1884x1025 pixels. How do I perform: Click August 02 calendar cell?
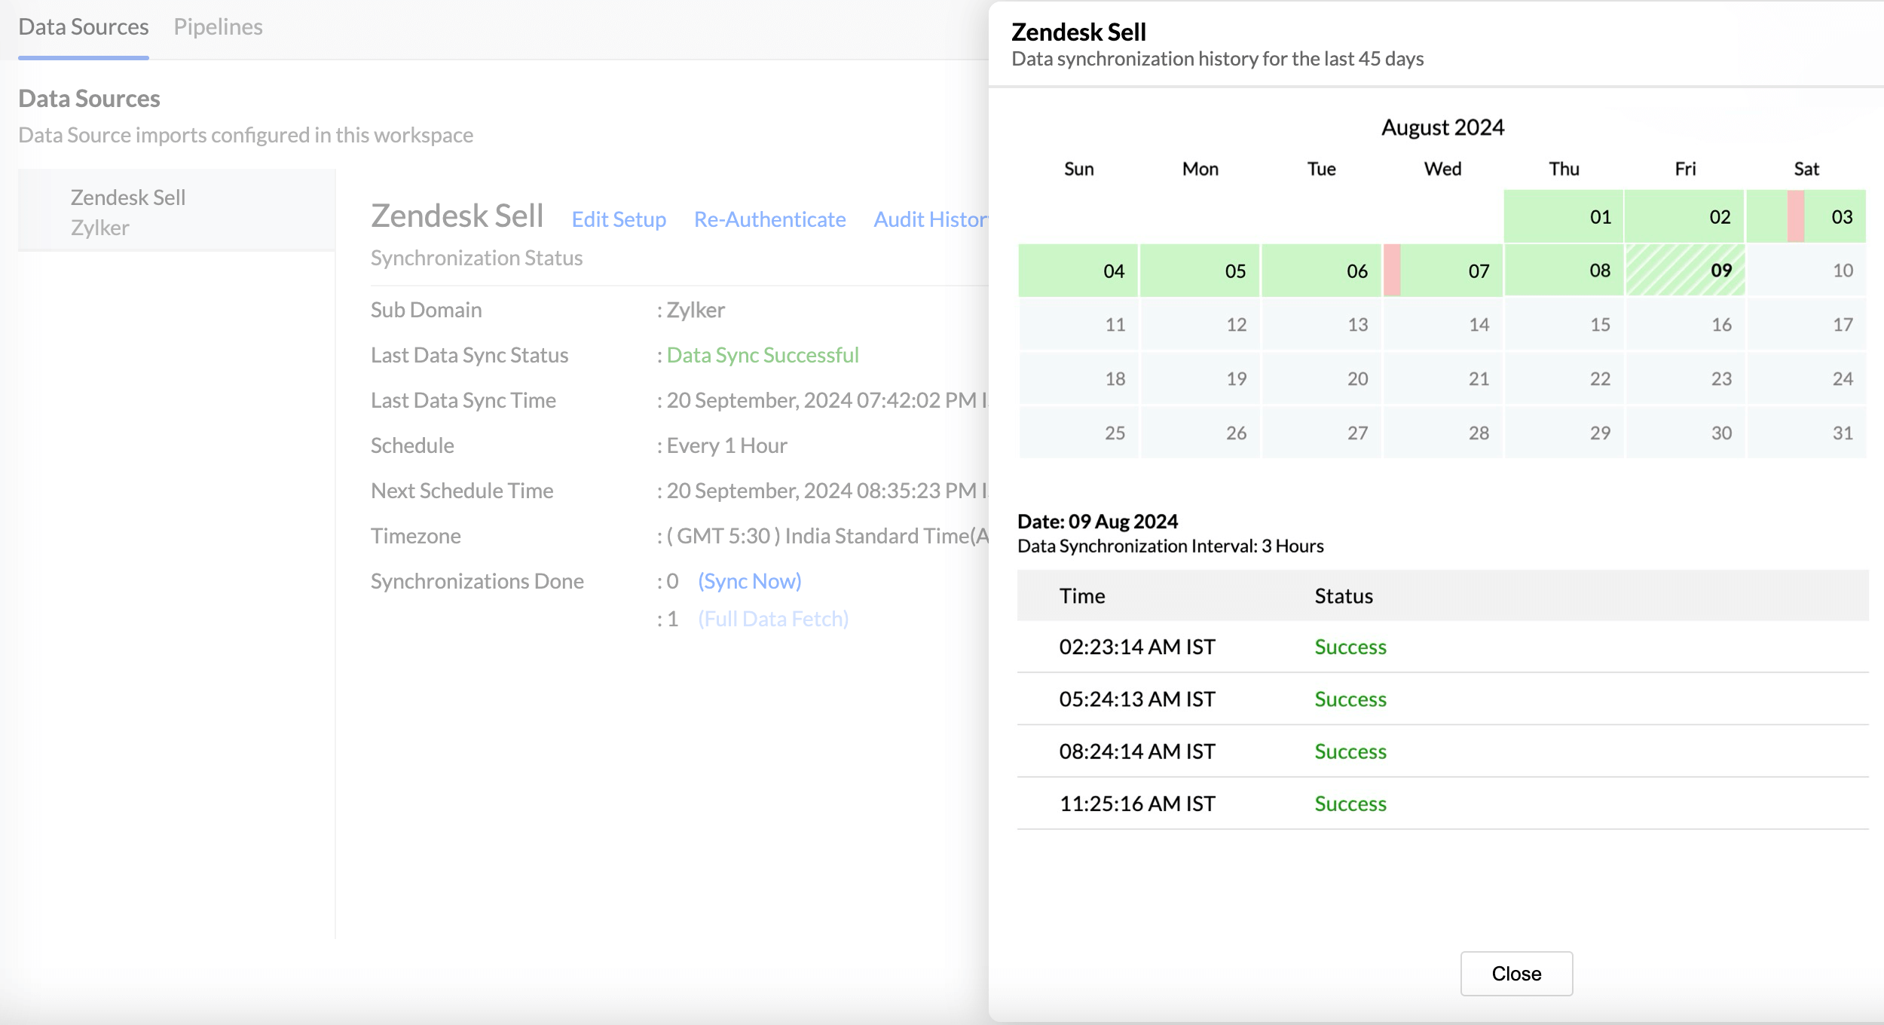point(1685,216)
